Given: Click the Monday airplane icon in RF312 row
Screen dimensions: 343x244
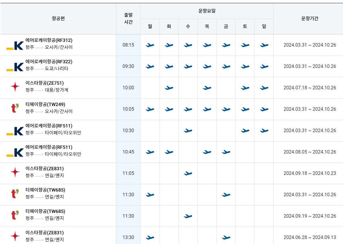Looking at the screenshot, I should (150, 45).
